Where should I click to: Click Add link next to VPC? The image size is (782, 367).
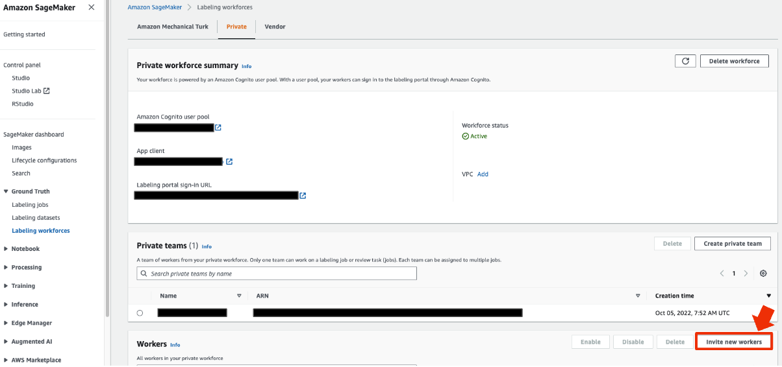click(x=483, y=174)
